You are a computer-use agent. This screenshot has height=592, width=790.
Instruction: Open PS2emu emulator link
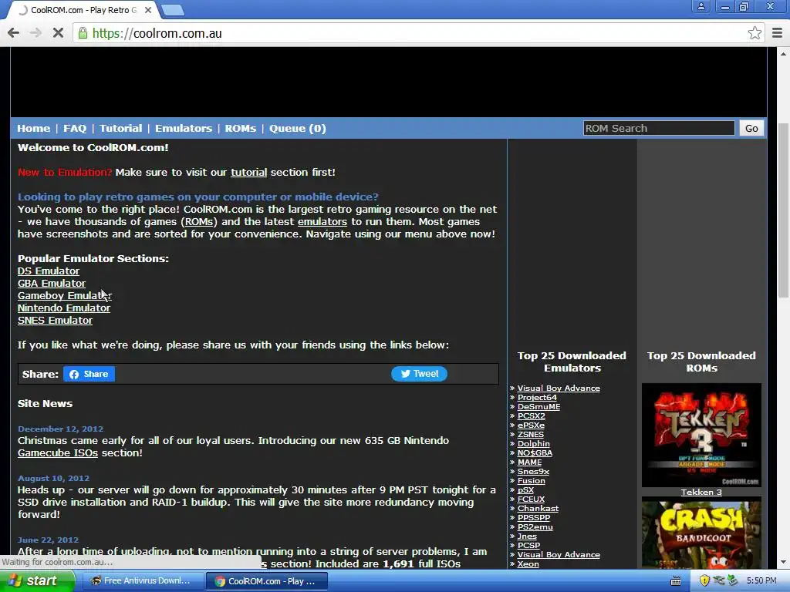click(x=535, y=527)
